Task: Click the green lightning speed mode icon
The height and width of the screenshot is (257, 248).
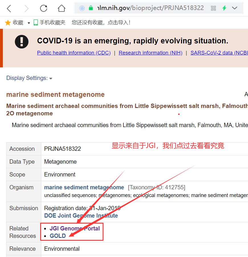Action: point(224,8)
